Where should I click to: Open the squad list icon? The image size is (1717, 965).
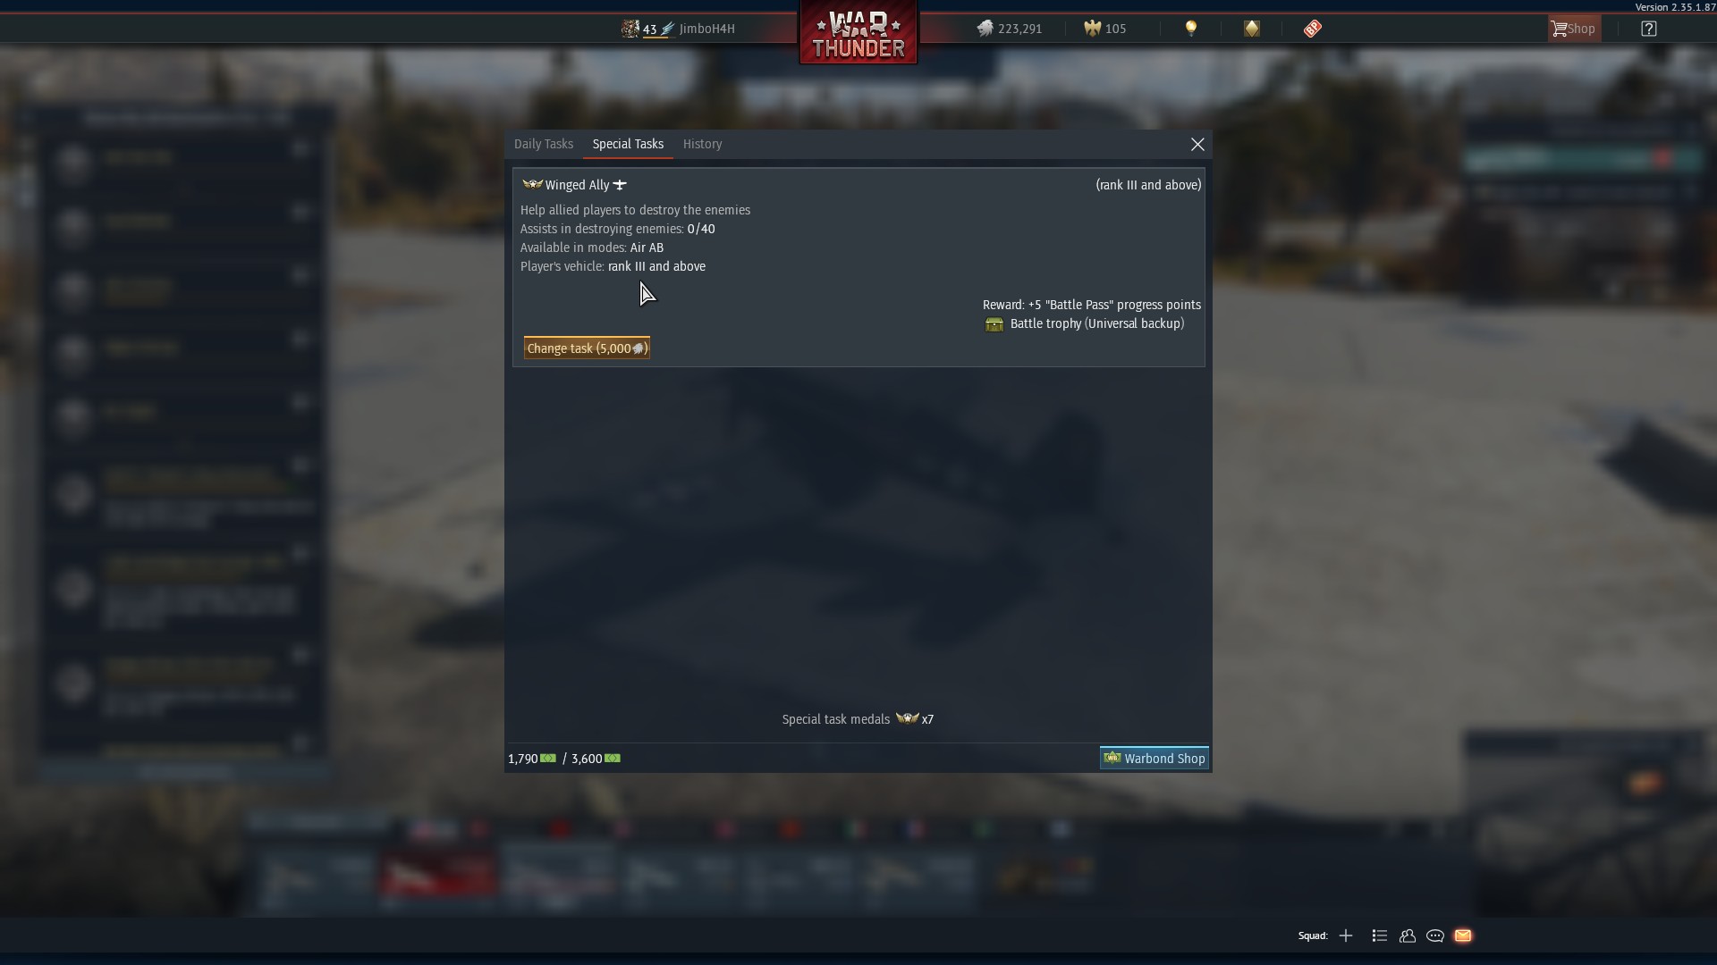(1379, 936)
